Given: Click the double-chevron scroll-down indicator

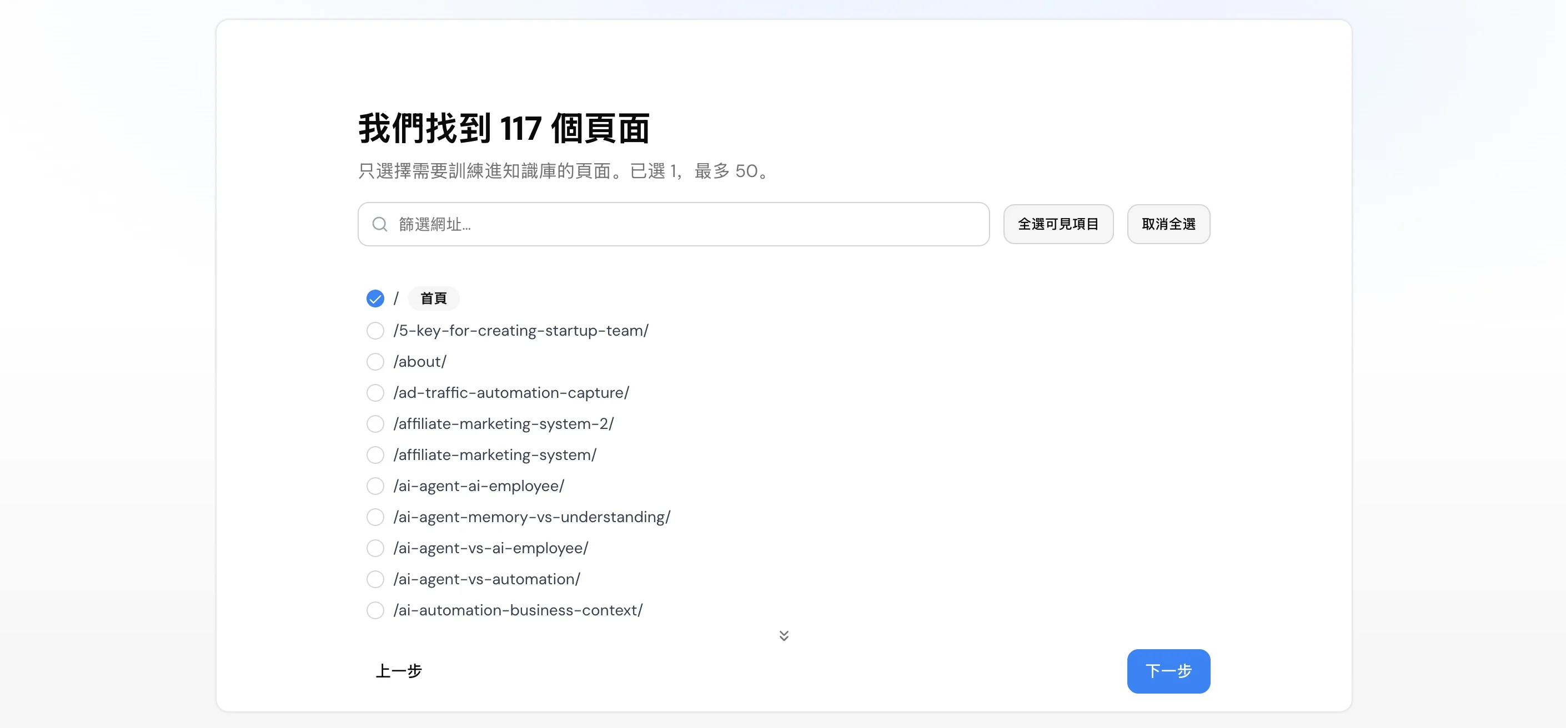Looking at the screenshot, I should coord(784,635).
